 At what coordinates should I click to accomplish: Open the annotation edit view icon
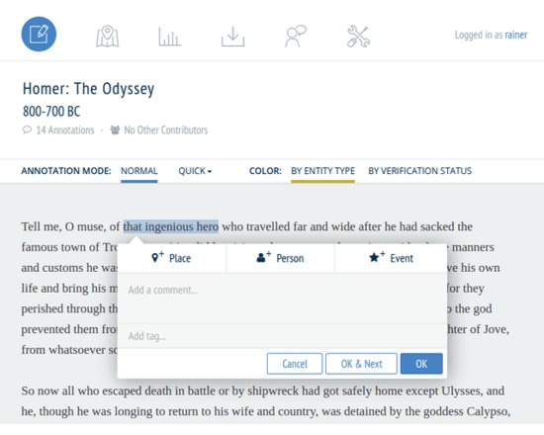click(x=39, y=34)
